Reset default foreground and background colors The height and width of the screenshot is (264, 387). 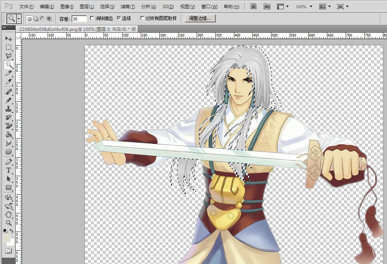[5, 231]
